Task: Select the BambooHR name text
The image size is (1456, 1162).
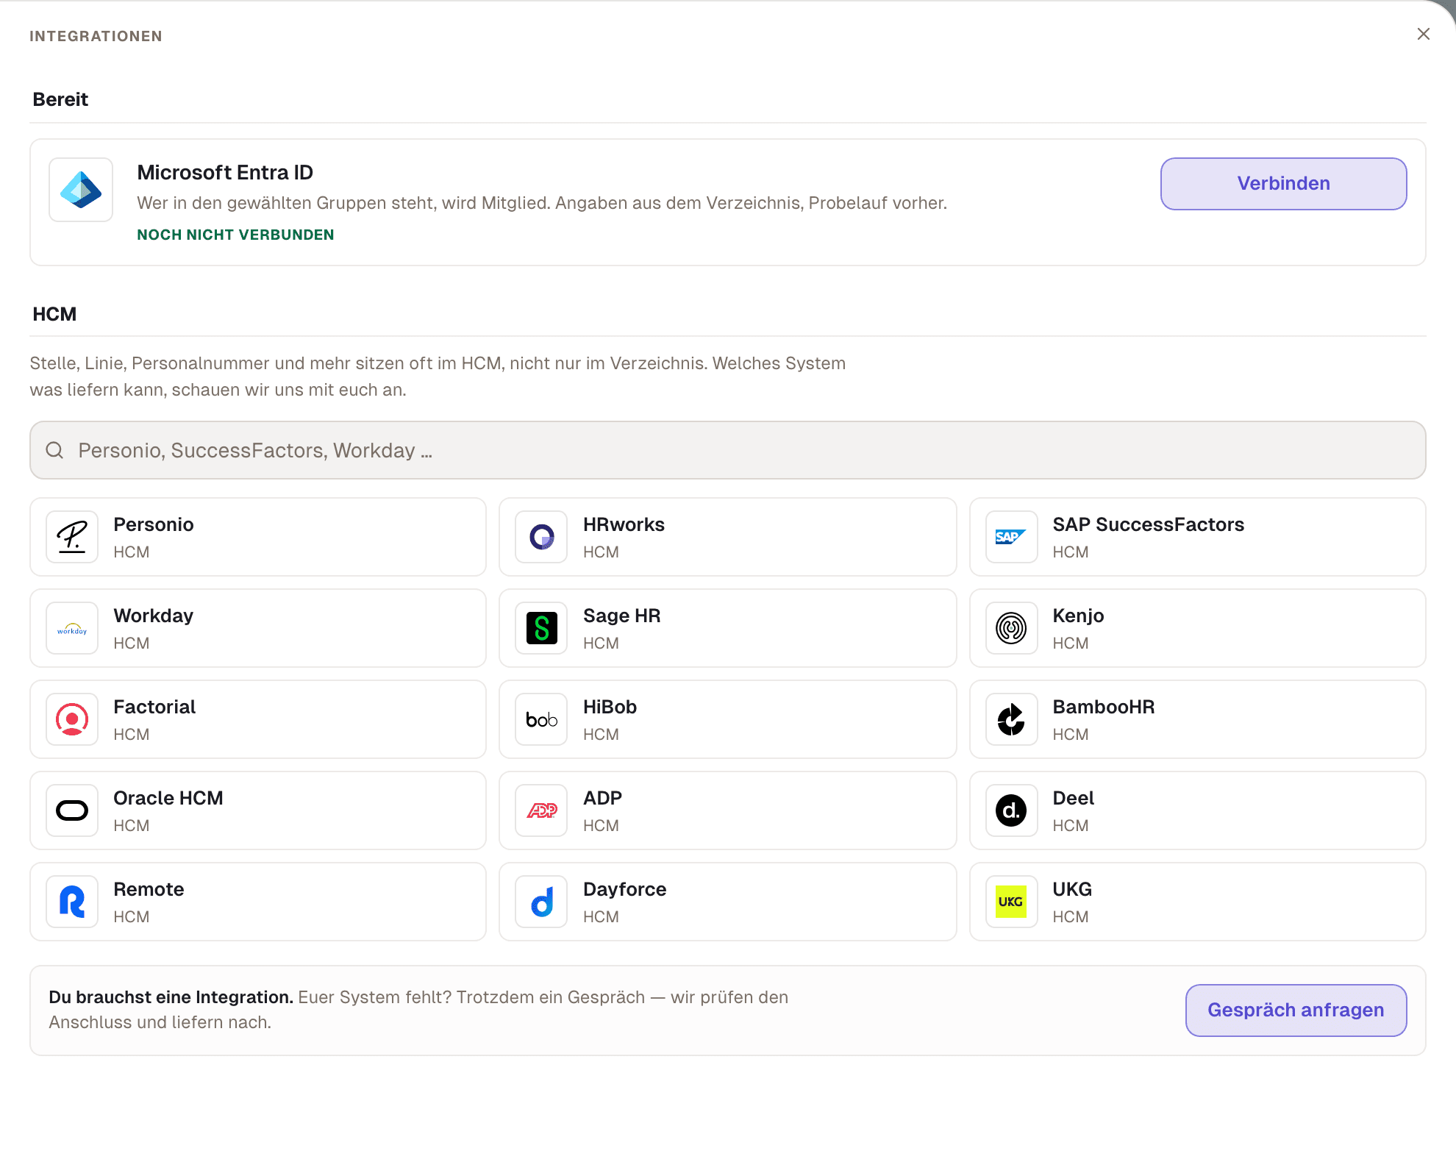Action: (1103, 707)
